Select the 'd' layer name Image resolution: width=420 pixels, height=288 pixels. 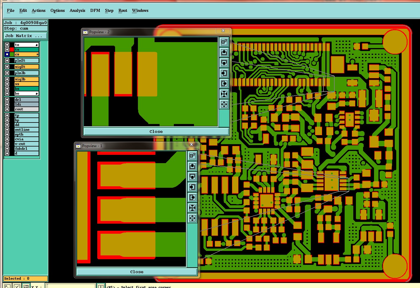(x=27, y=153)
